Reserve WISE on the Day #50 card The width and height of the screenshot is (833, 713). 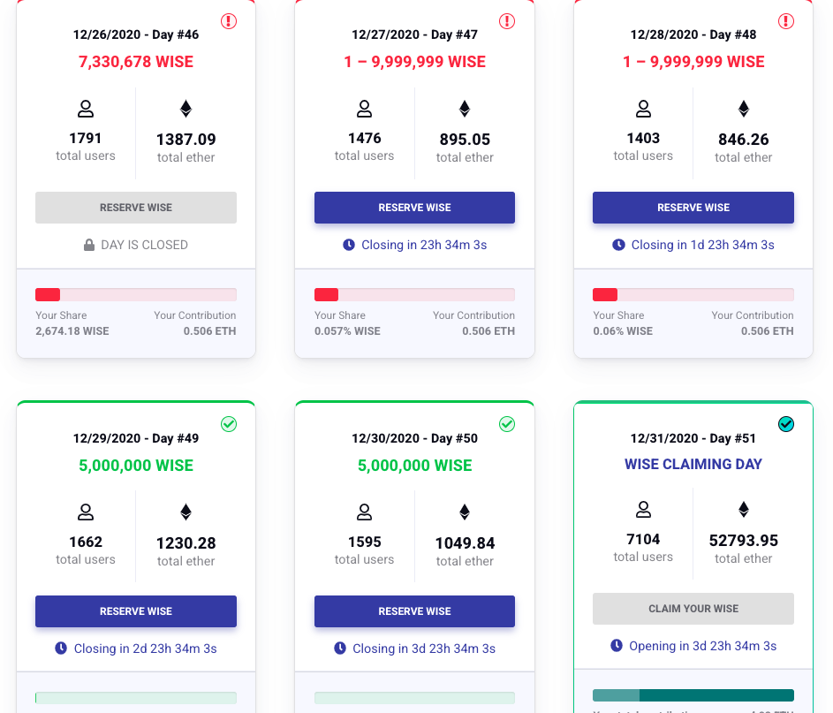(414, 611)
